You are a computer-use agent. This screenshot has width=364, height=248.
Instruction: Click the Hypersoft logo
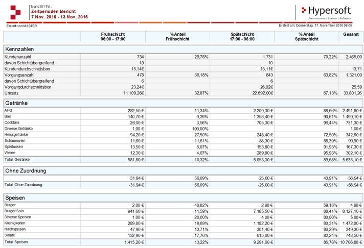click(x=326, y=12)
